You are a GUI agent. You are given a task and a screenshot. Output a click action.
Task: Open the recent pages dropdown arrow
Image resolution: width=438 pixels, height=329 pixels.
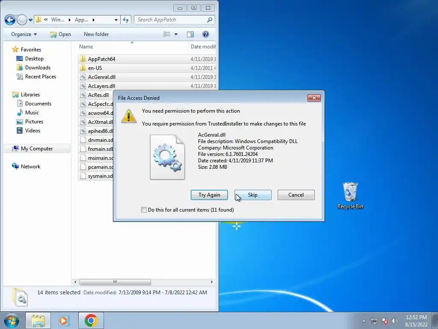[30, 20]
